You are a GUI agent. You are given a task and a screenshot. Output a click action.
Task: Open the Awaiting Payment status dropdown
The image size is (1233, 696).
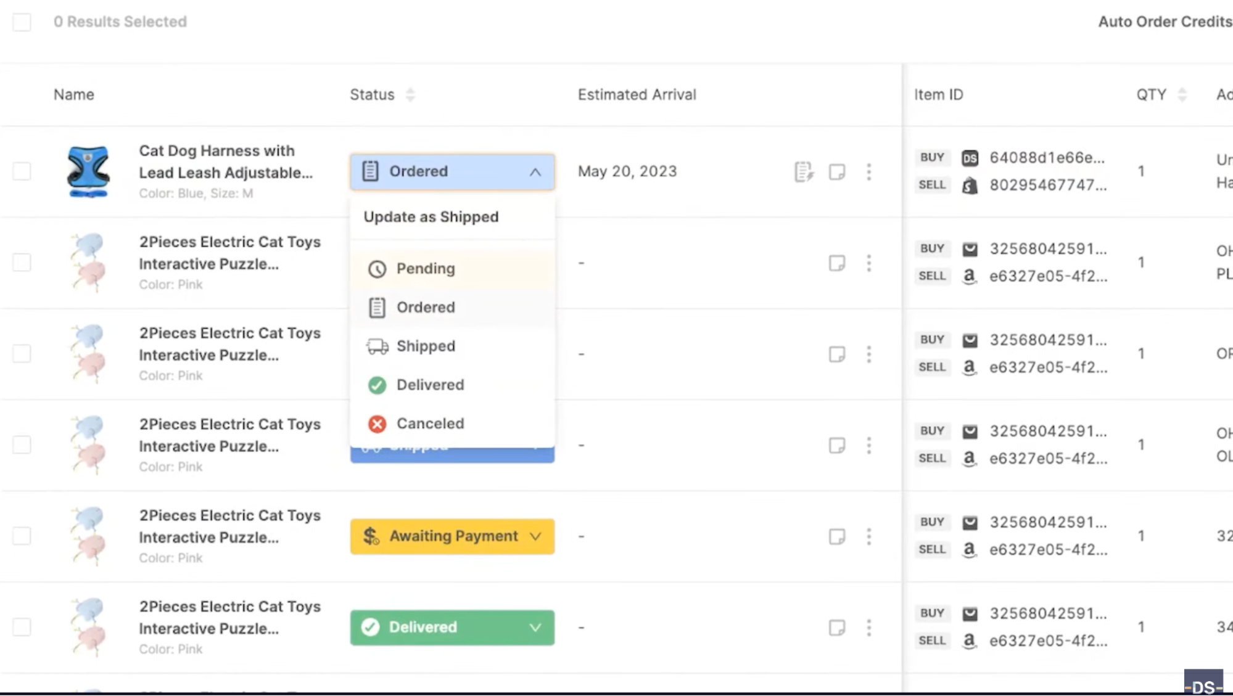[x=452, y=536]
